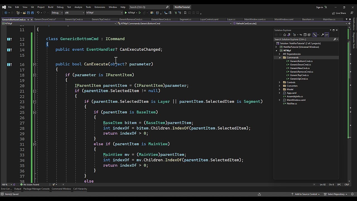Click the Solution Explorer Home icon
The width and height of the screenshot is (357, 201).
pyautogui.click(x=284, y=35)
